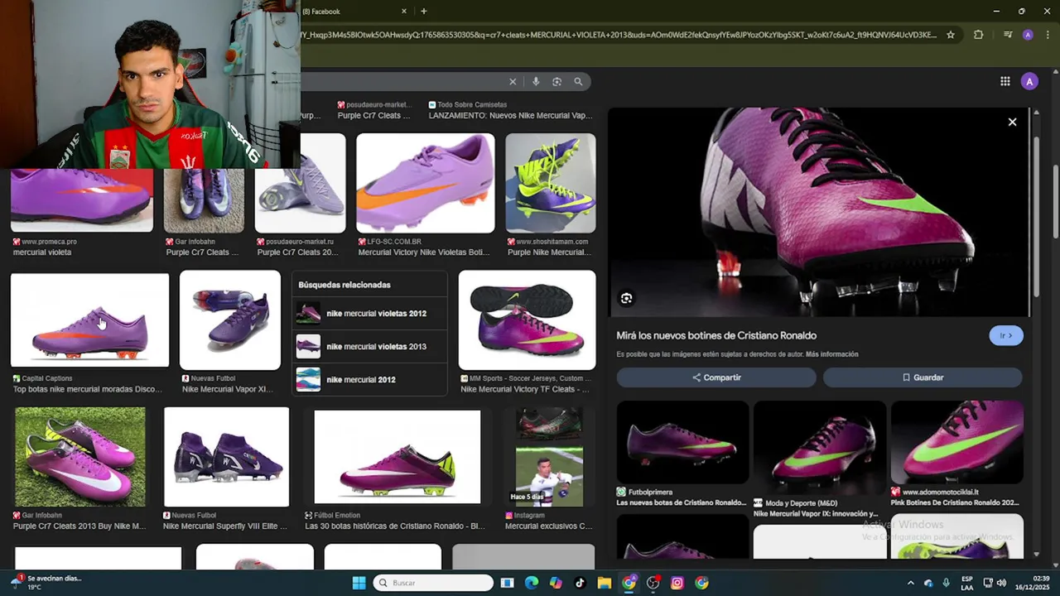Start voice search with microphone icon
1060x596 pixels.
pyautogui.click(x=536, y=81)
